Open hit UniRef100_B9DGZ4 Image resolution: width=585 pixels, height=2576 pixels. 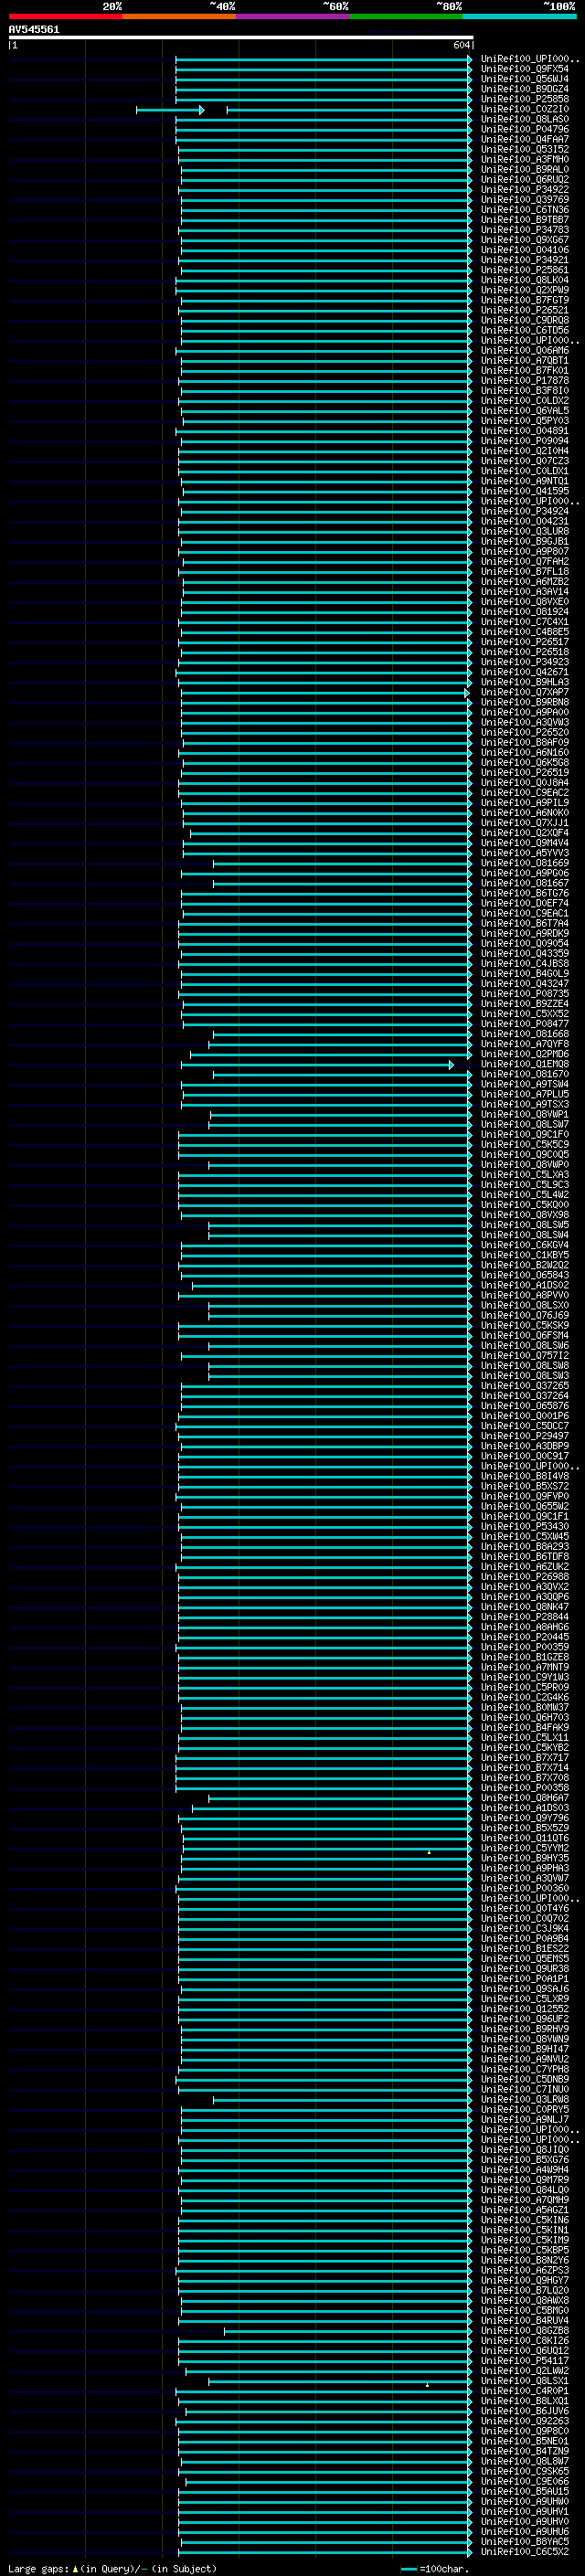click(x=524, y=89)
